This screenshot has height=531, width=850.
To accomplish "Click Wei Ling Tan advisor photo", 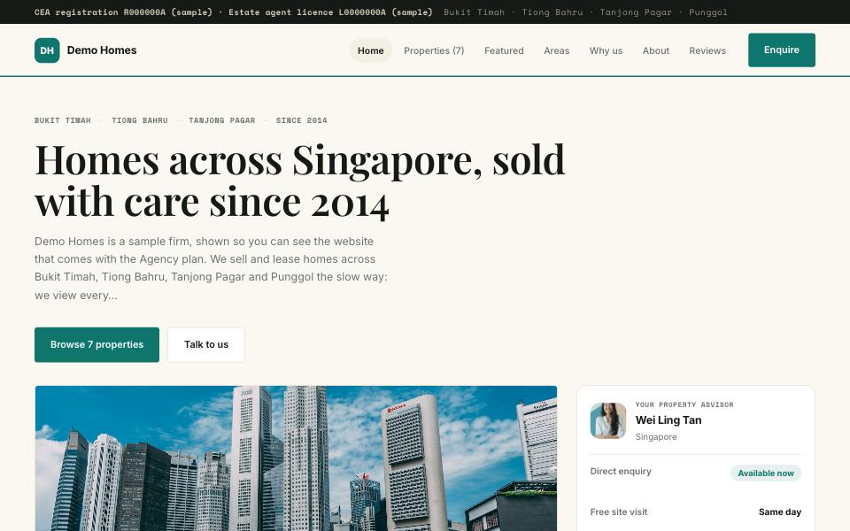I will 608,420.
